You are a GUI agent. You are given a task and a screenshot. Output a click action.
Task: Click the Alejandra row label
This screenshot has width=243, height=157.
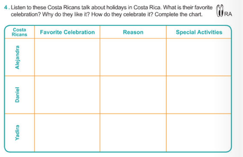18,57
